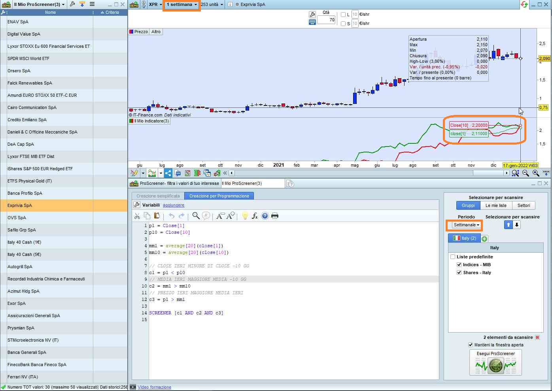This screenshot has width=552, height=391.
Task: Open the 1 settimana timeframe dropdown
Action: [x=181, y=4]
